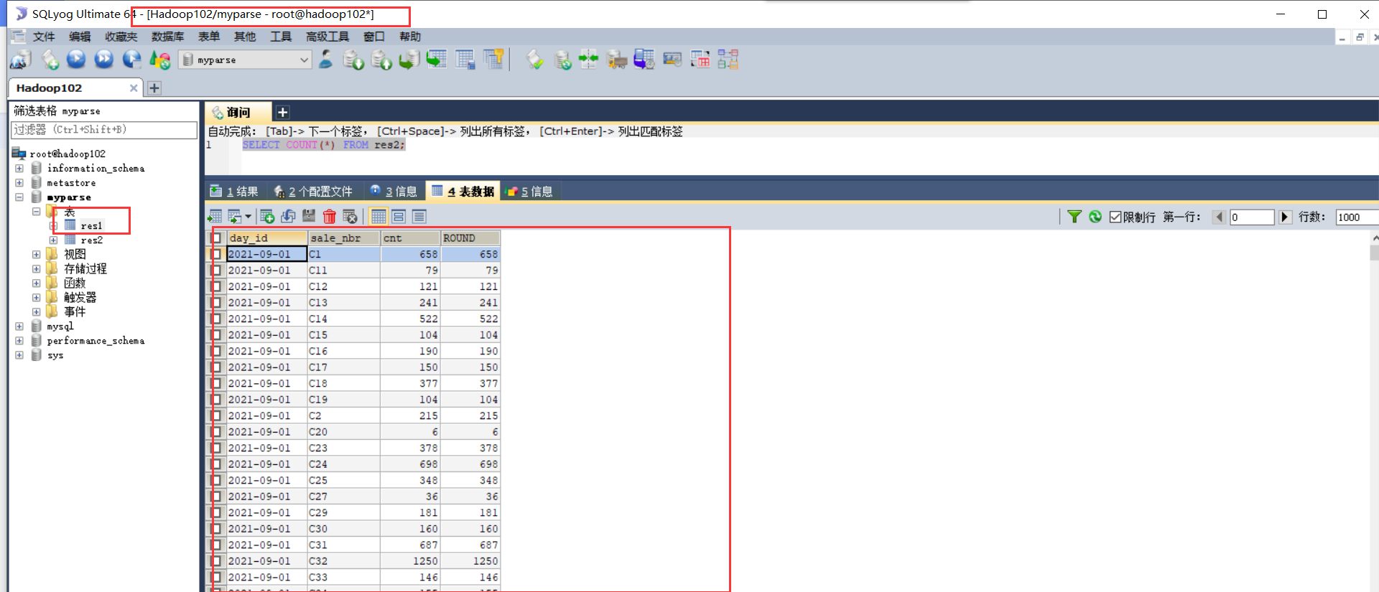Check the row checkbox for C11
Viewport: 1379px width, 592px height.
[216, 271]
